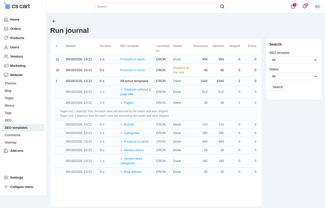325x208 pixels.
Task: Open the AG user avatar menu
Action: (317, 6)
